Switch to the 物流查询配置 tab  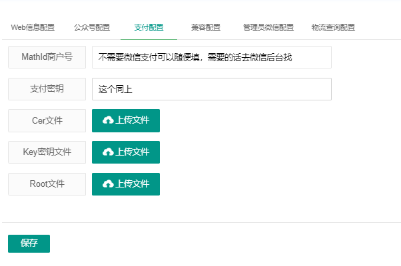[x=333, y=28]
